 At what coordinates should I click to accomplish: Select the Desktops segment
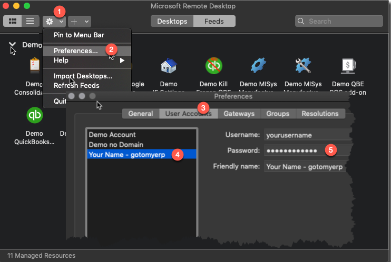click(172, 21)
